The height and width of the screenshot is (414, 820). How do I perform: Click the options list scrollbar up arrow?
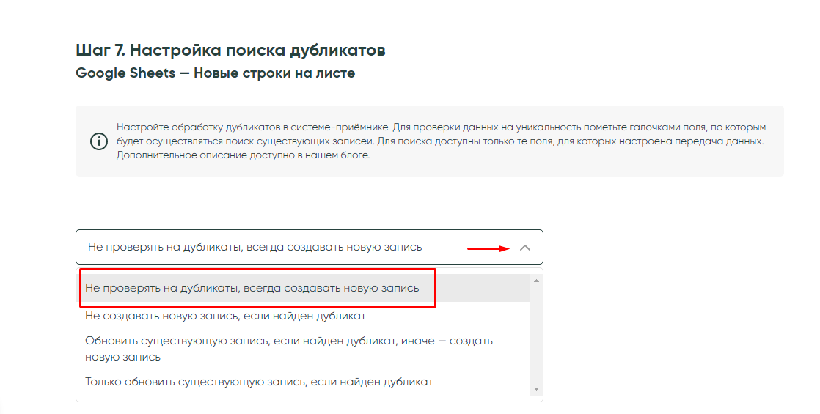536,281
